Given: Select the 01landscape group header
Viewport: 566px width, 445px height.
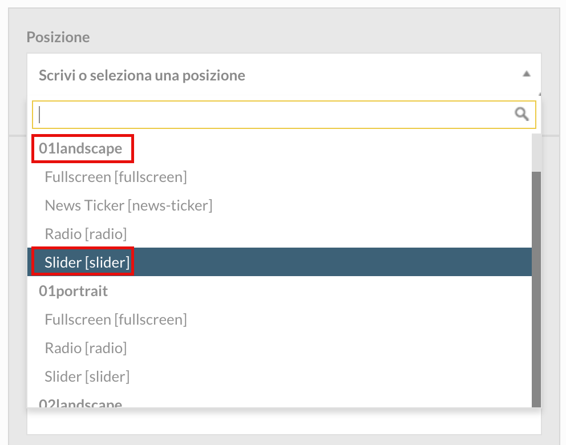Looking at the screenshot, I should tap(80, 148).
